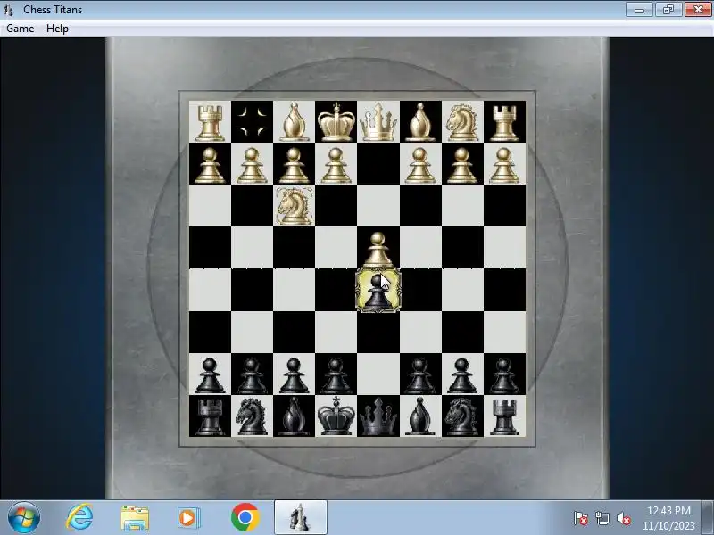Select the black king with the cross crown
The height and width of the screenshot is (535, 714).
[x=336, y=416]
